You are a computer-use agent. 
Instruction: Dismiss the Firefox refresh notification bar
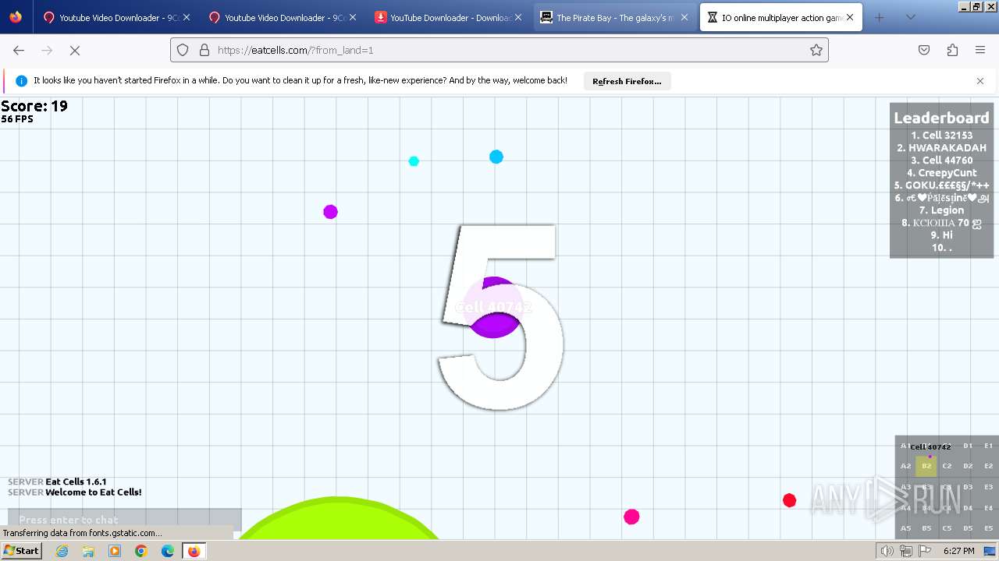point(980,81)
